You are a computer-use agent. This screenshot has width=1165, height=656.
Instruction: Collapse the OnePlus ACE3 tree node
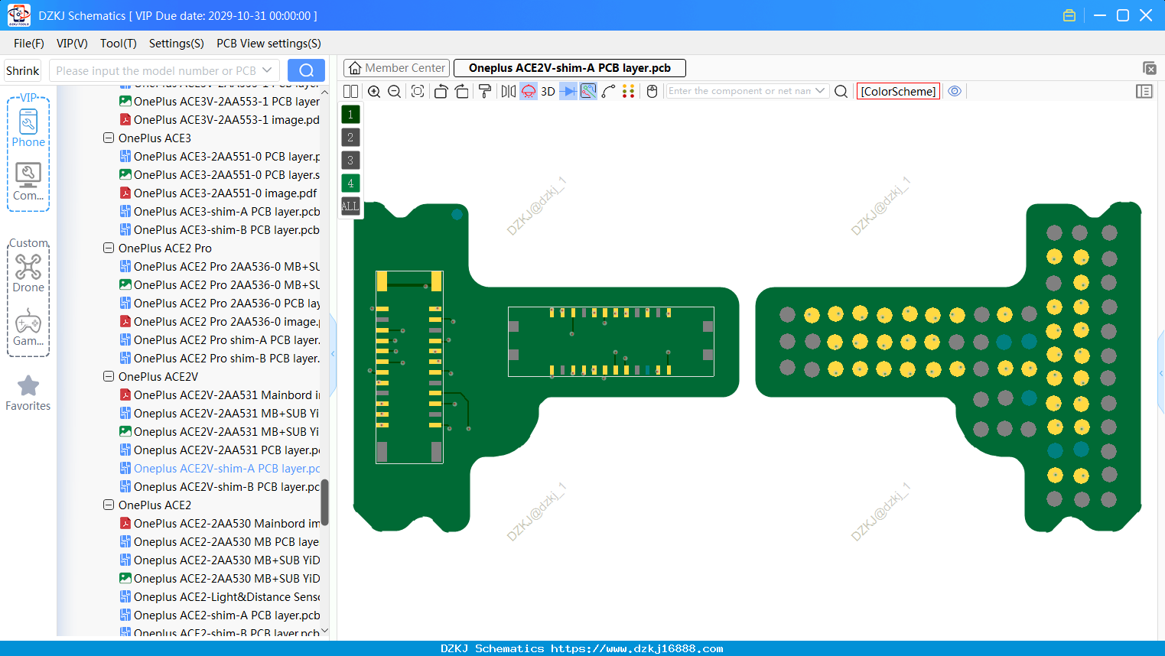(x=109, y=138)
